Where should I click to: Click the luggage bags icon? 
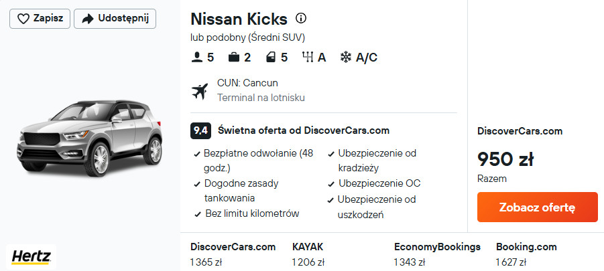click(x=234, y=58)
